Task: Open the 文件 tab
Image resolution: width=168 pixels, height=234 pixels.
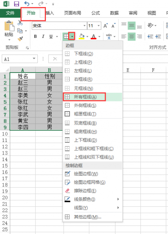Action: [10, 13]
